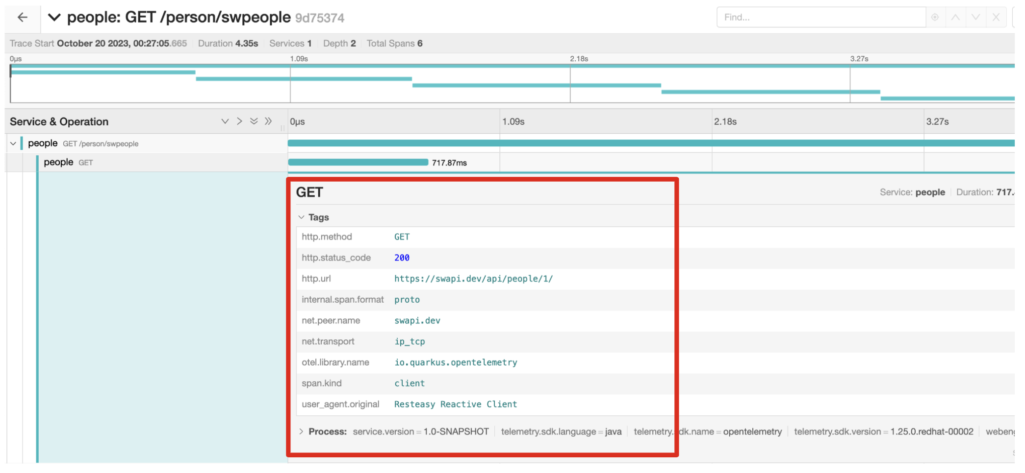Click the focus search matches target icon
Viewport: 1025px width, 473px height.
coord(935,18)
